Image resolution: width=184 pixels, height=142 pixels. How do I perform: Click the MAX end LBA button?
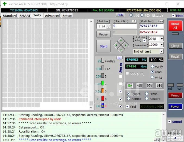coord(161,21)
